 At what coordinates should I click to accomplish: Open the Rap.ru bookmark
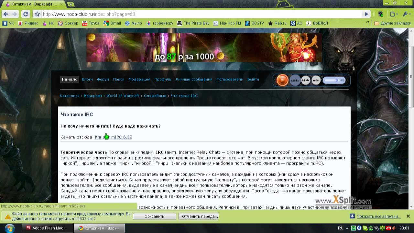point(278,23)
